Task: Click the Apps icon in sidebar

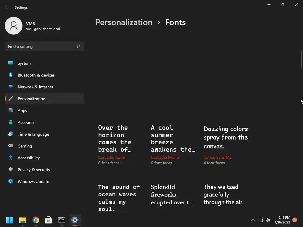Action: (11, 110)
